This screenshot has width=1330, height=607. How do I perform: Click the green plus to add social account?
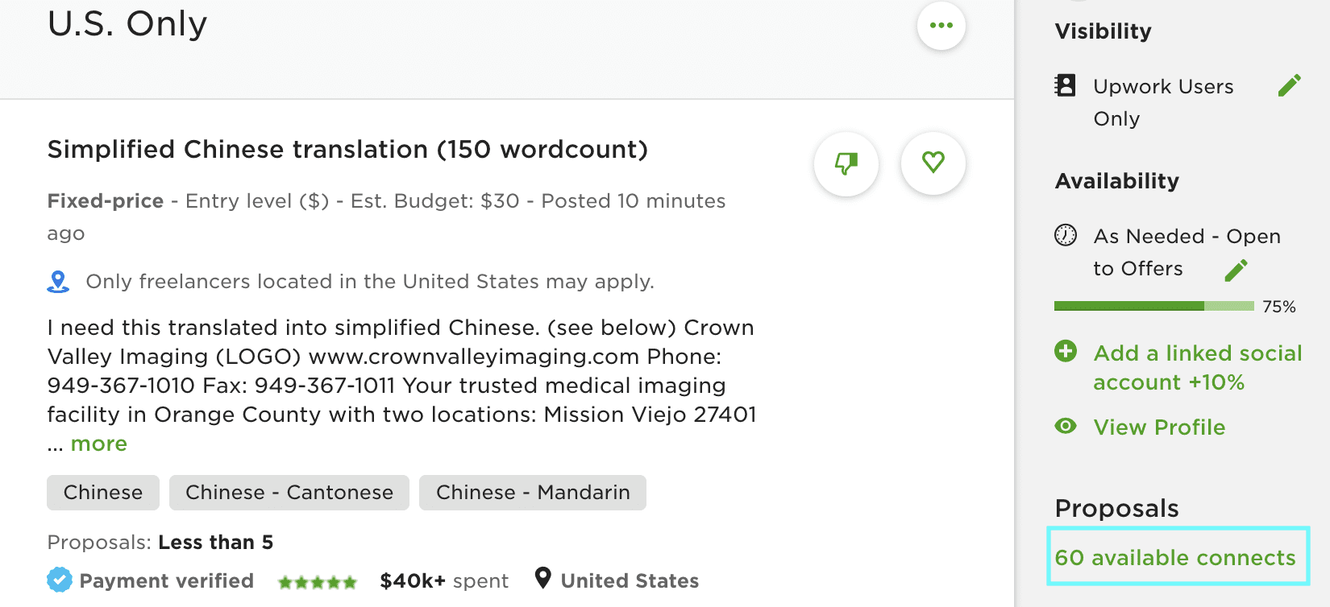click(x=1066, y=353)
